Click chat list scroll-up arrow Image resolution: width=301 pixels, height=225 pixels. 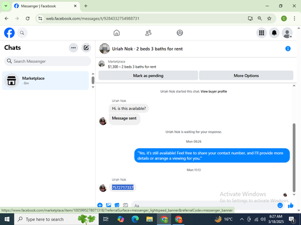point(93,74)
